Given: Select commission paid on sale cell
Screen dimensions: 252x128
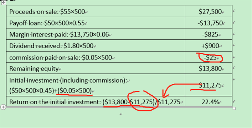Looking at the screenshot, I should (x=96, y=57).
